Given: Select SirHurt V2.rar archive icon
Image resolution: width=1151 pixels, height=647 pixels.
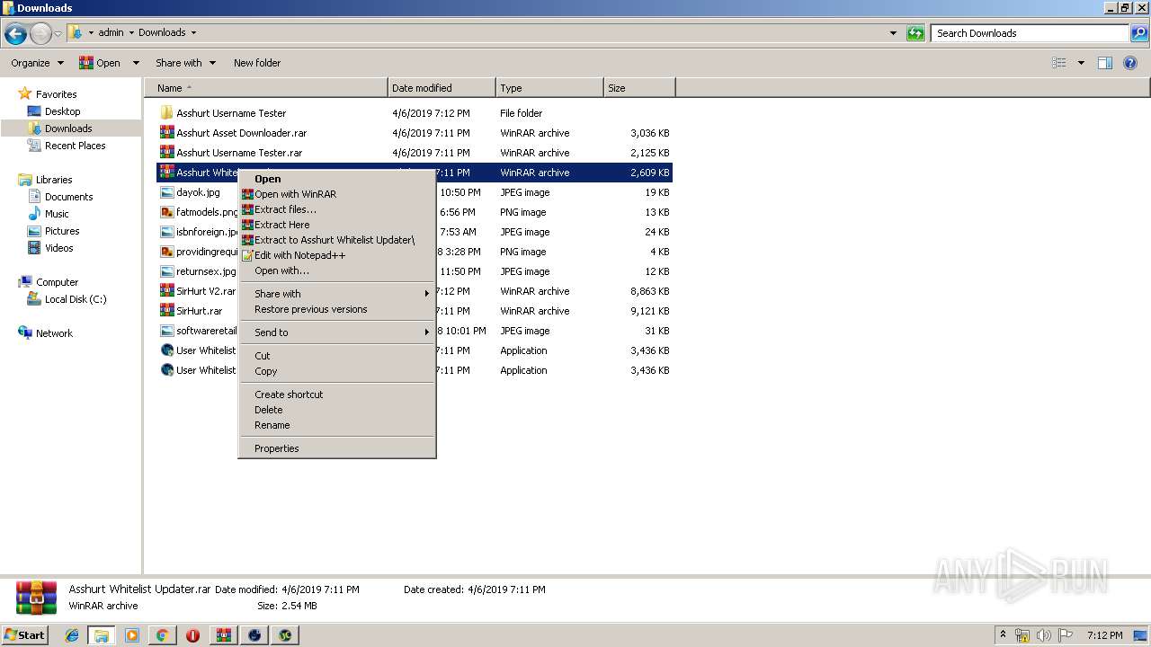Looking at the screenshot, I should 166,291.
